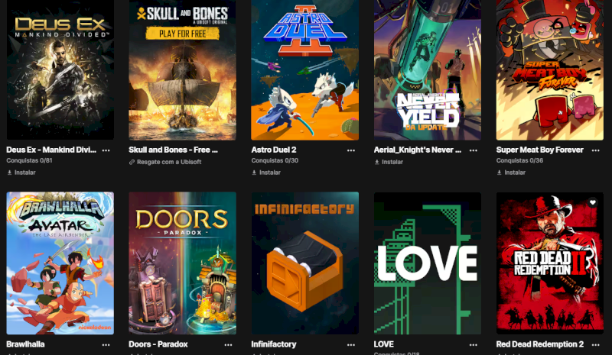The height and width of the screenshot is (355, 612).
Task: Select the Infinifactory cover thumbnail
Action: click(304, 263)
